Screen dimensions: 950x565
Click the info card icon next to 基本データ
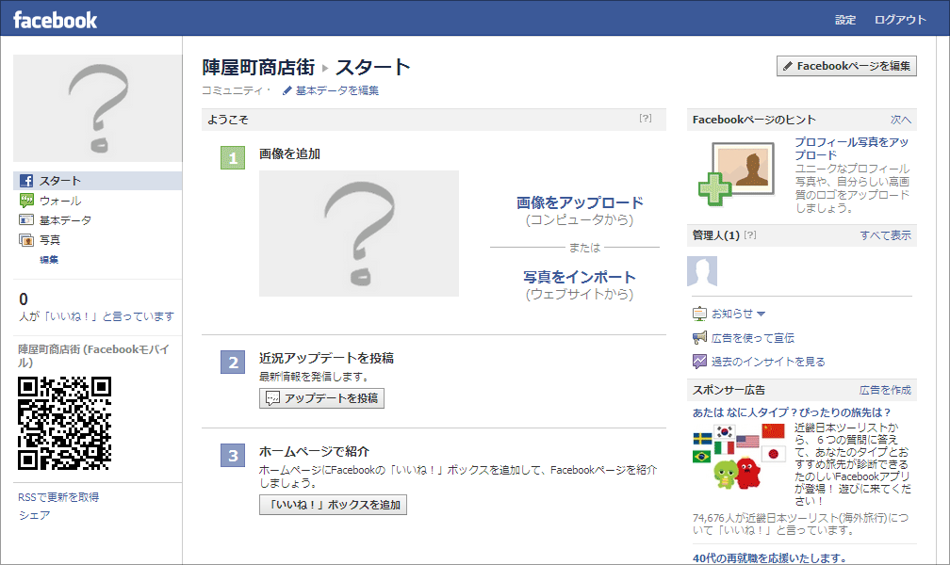(x=26, y=219)
